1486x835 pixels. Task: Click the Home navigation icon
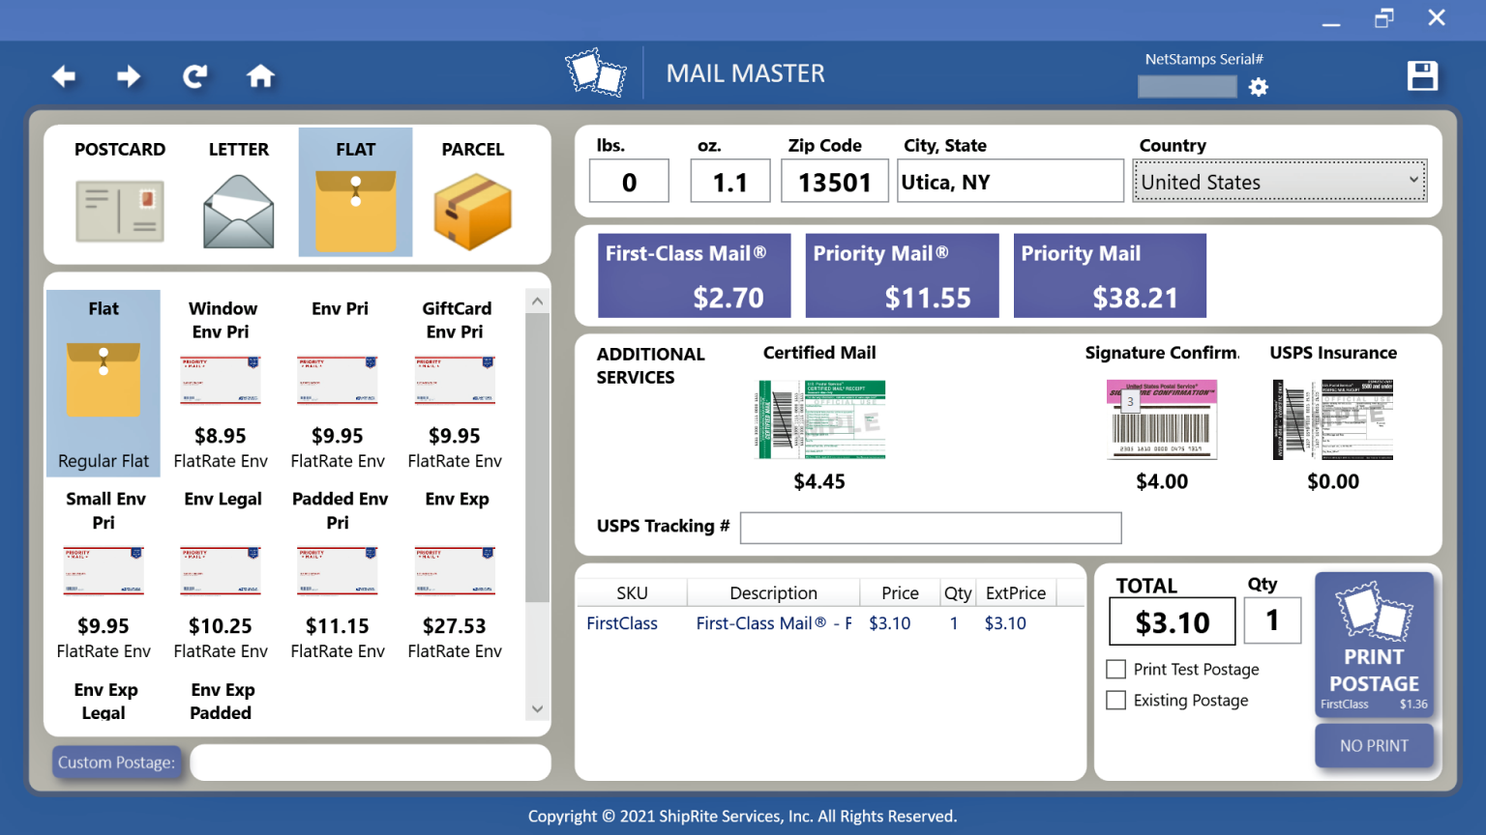click(260, 76)
